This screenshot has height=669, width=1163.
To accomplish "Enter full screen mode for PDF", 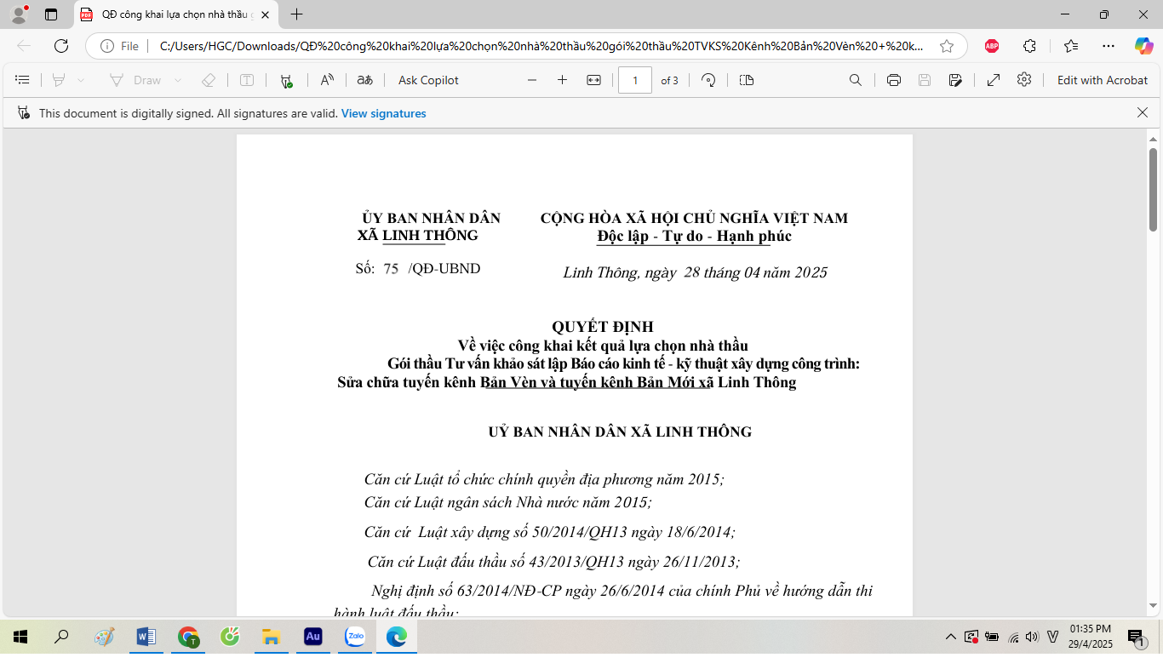I will pos(994,80).
